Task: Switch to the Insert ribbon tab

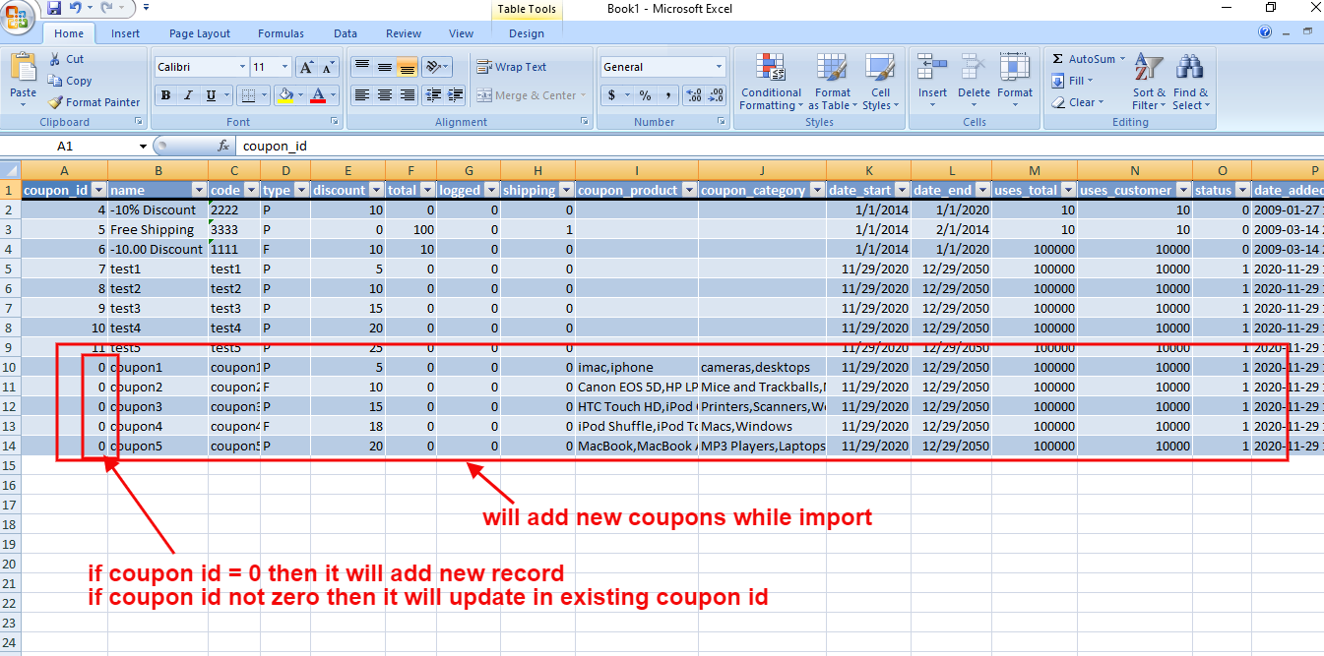Action: (125, 33)
